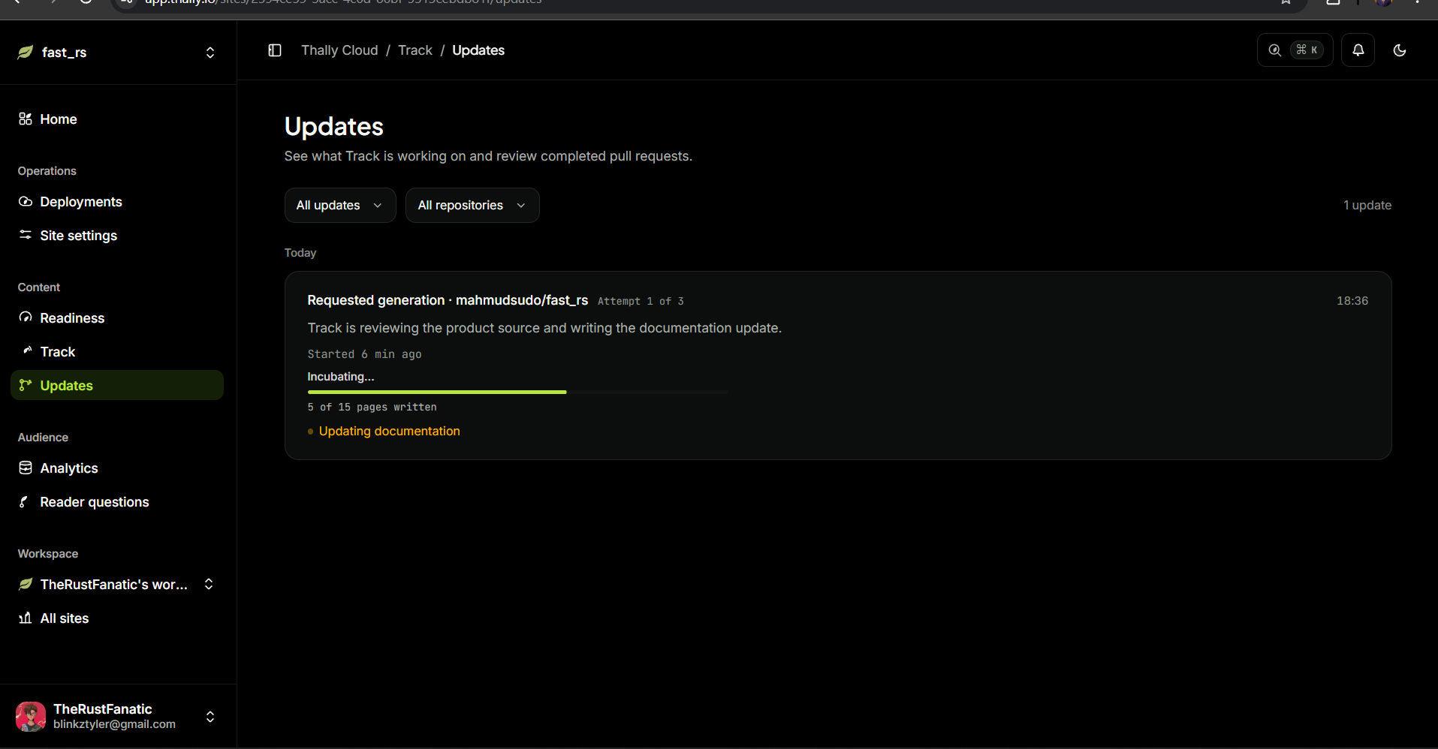
Task: Open the All repositories filter dropdown
Action: [x=472, y=205]
